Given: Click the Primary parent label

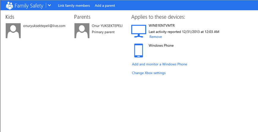Looking at the screenshot, I should (x=103, y=32).
